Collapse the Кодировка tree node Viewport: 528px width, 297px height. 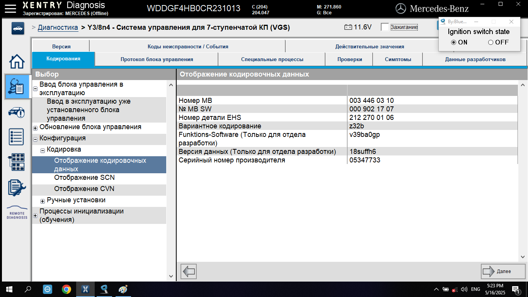pyautogui.click(x=43, y=150)
